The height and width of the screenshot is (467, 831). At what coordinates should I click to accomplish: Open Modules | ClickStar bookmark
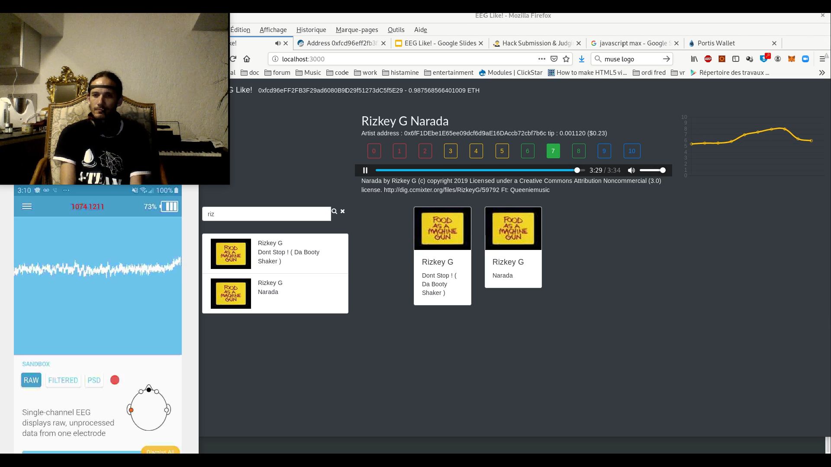click(x=510, y=73)
